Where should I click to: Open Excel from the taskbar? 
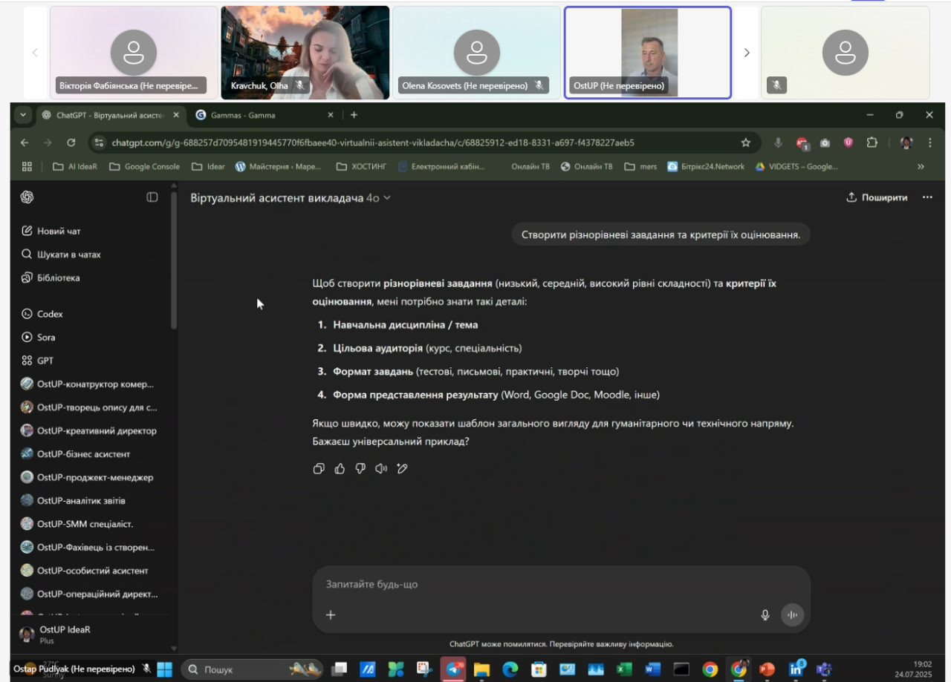624,669
